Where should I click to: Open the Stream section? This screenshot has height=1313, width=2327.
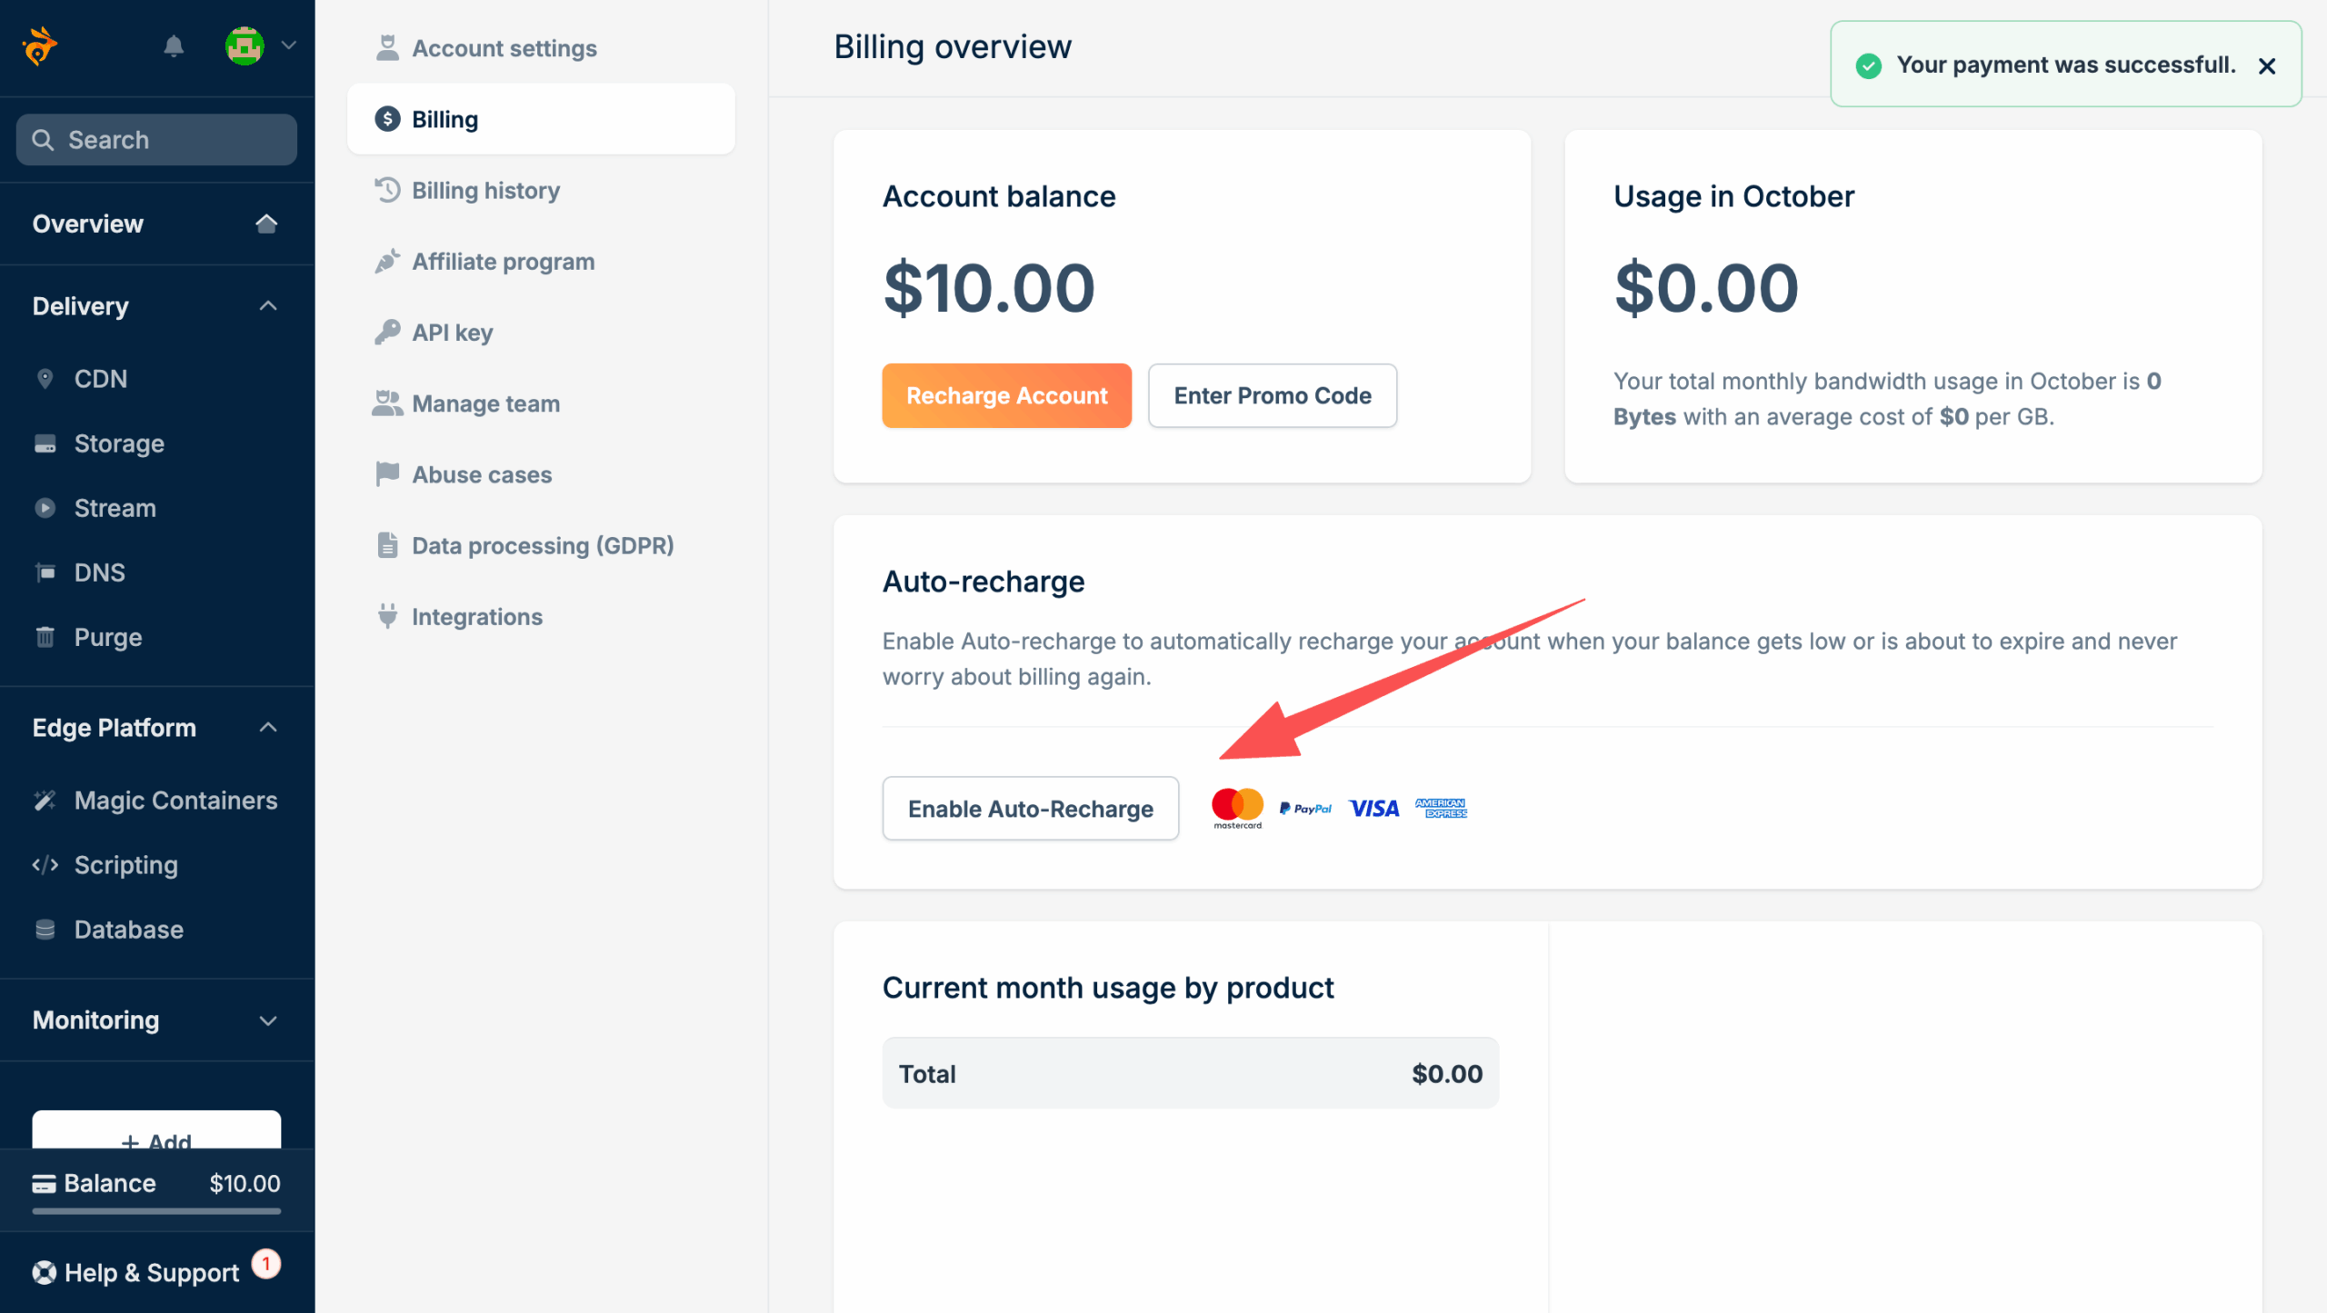[x=115, y=508]
